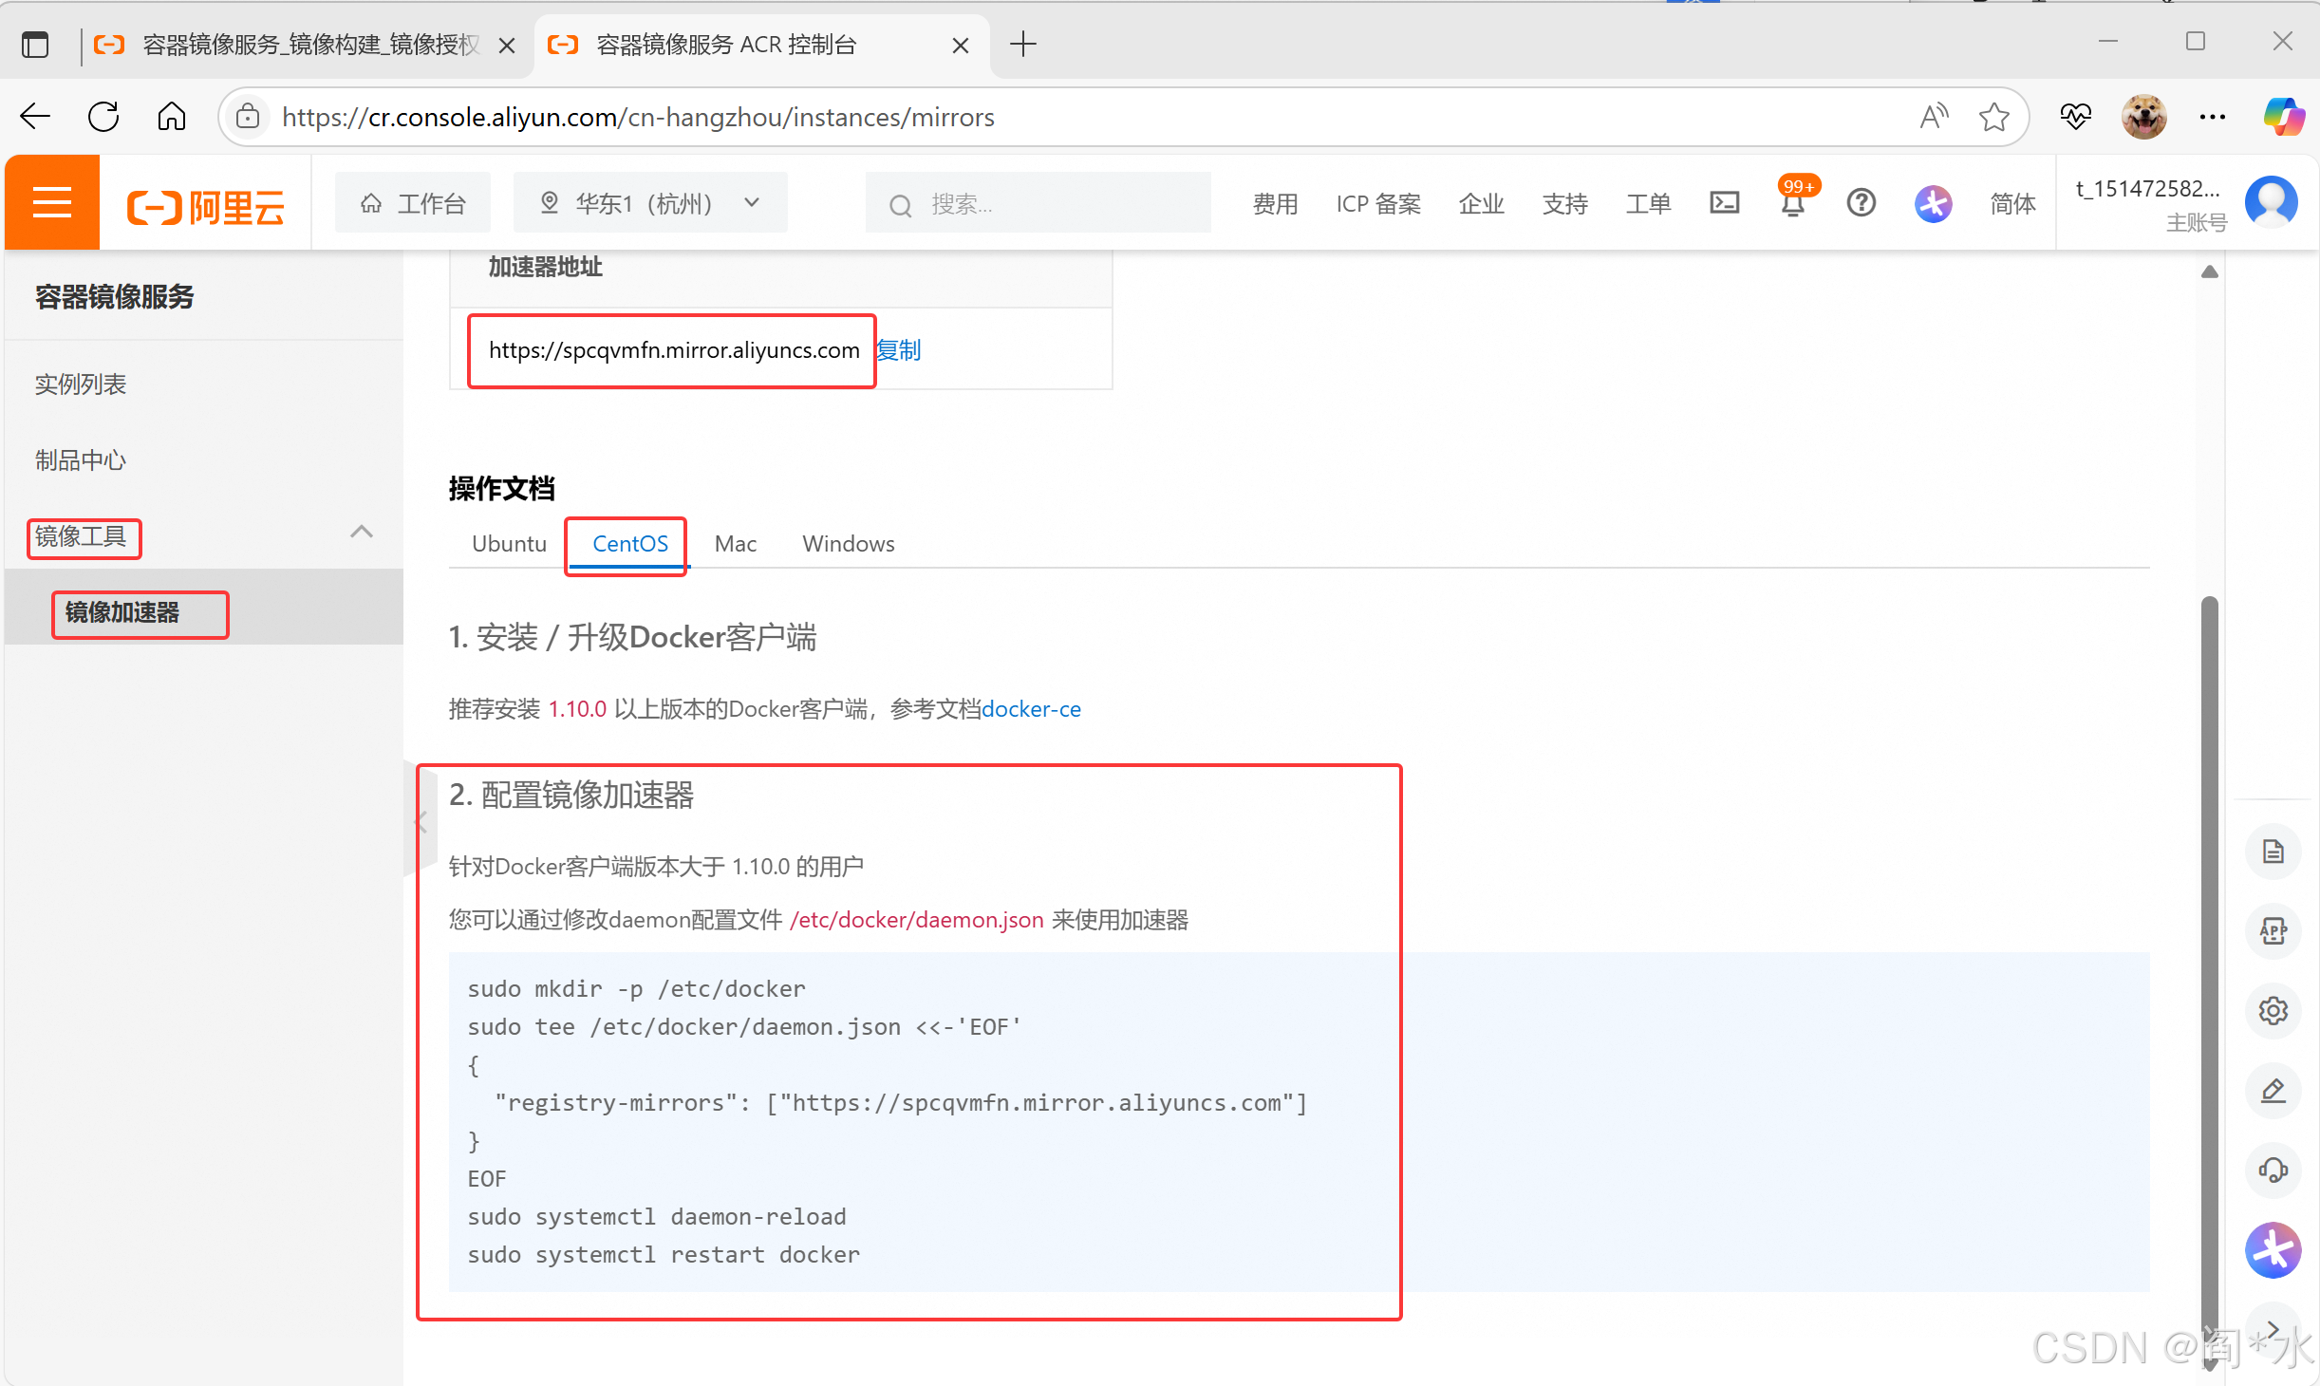Switch to the Windows tab

coord(848,544)
